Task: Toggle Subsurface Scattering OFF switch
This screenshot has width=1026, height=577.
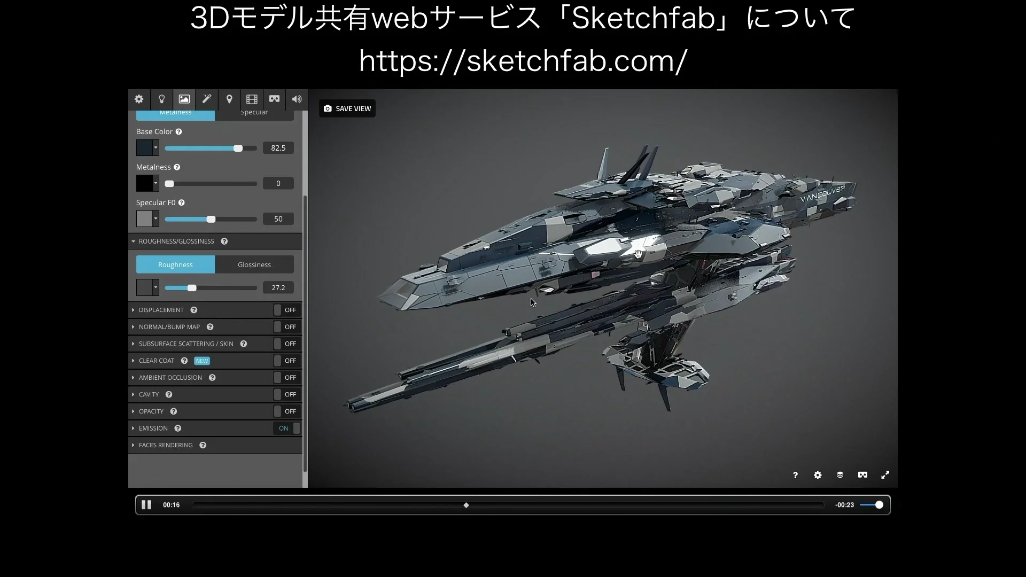Action: click(x=287, y=344)
